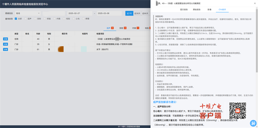
Task: Click the 深度思考 heading in the AI panel
Action: click(159, 16)
